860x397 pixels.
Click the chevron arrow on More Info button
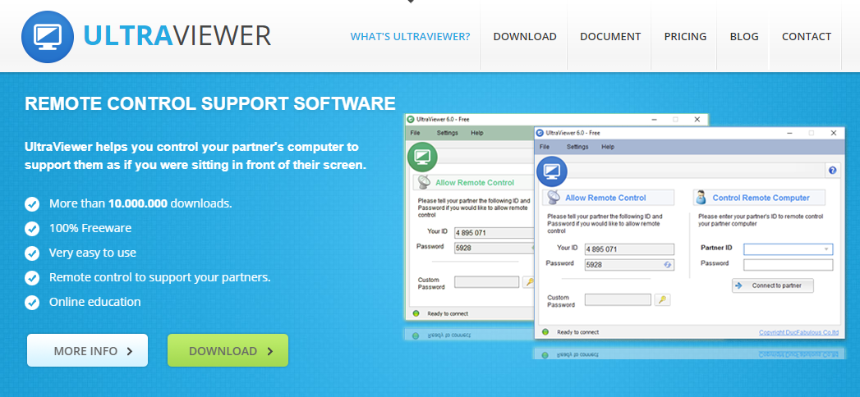pyautogui.click(x=130, y=352)
